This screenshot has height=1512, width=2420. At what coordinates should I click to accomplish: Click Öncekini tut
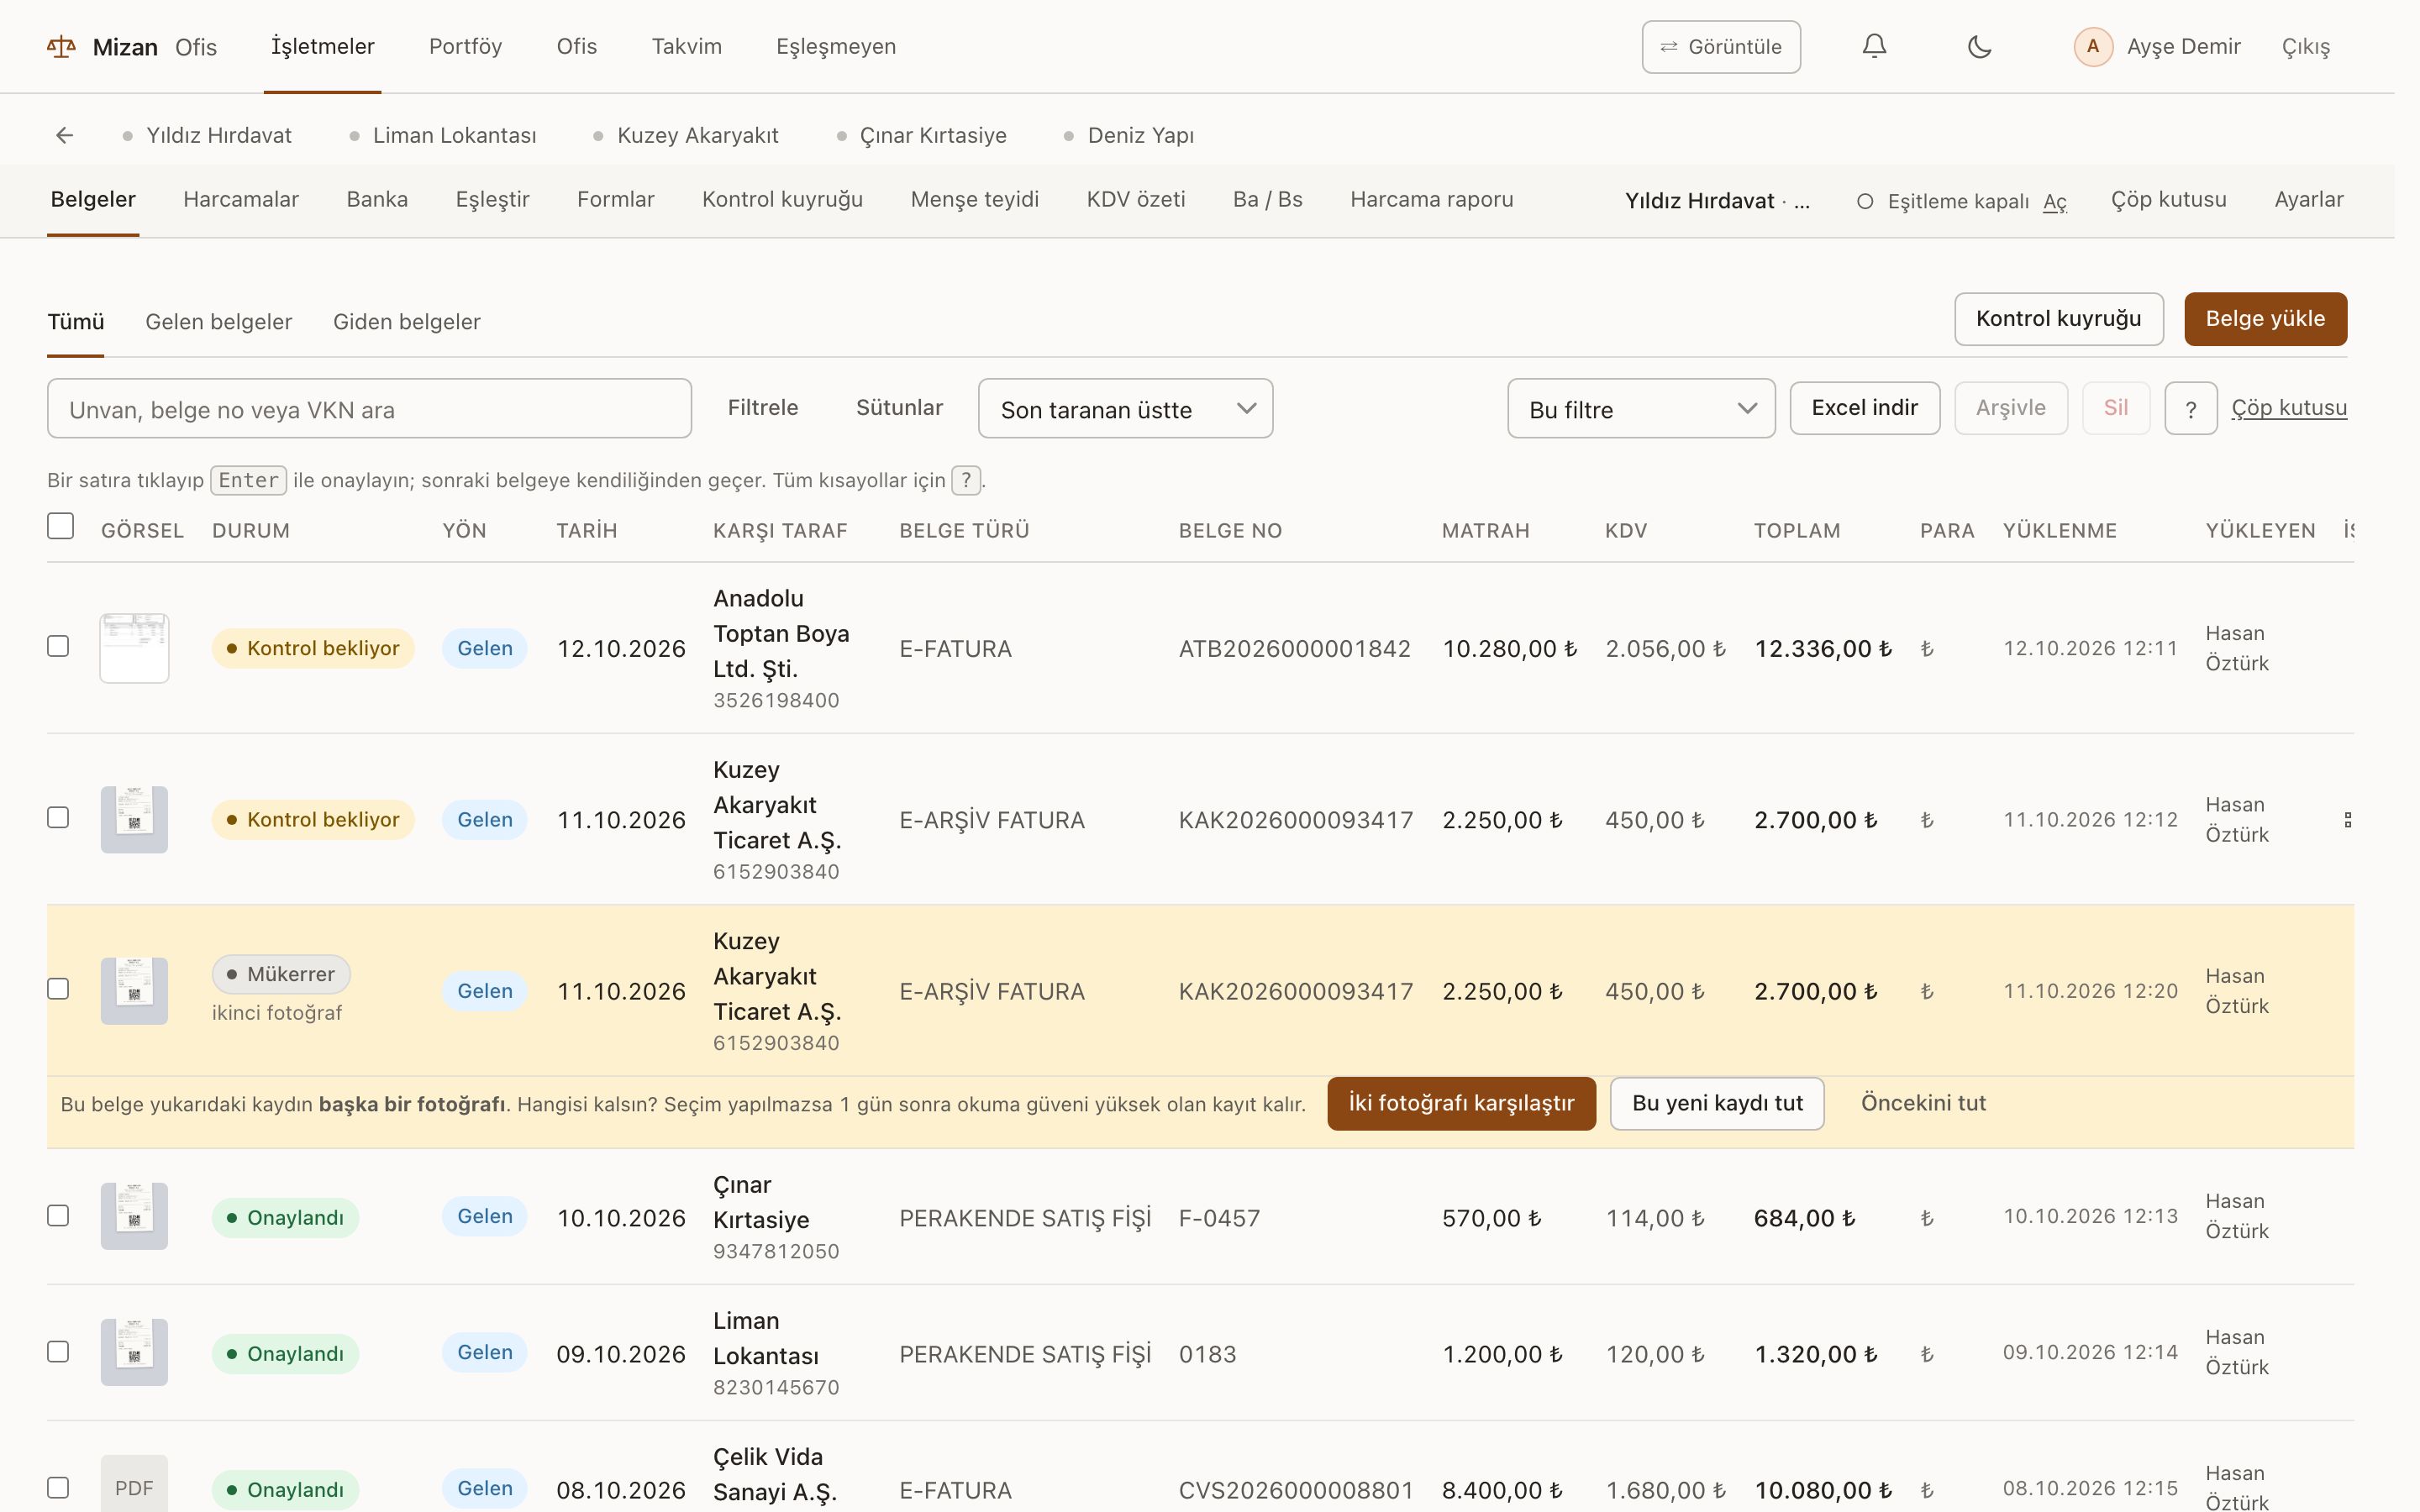pyautogui.click(x=1923, y=1103)
